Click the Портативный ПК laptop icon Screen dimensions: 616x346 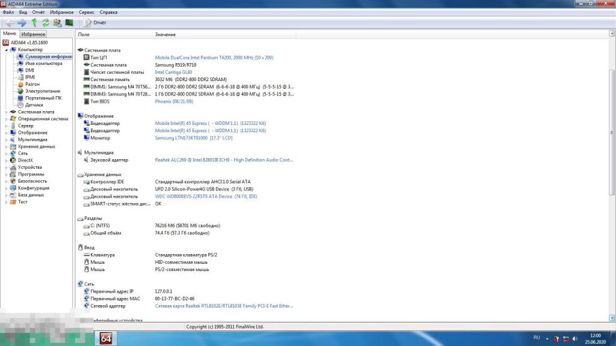pyautogui.click(x=20, y=98)
